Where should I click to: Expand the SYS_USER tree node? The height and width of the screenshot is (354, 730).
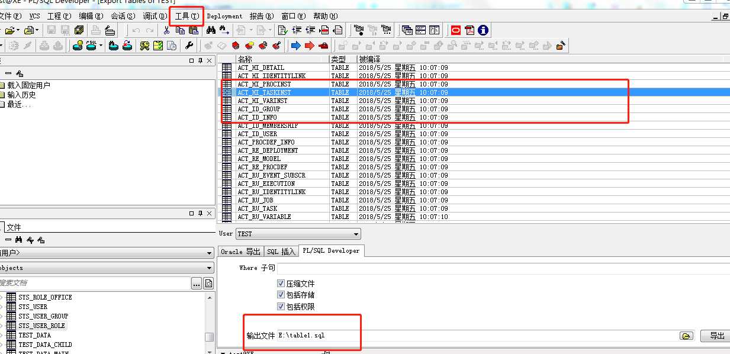pos(2,307)
